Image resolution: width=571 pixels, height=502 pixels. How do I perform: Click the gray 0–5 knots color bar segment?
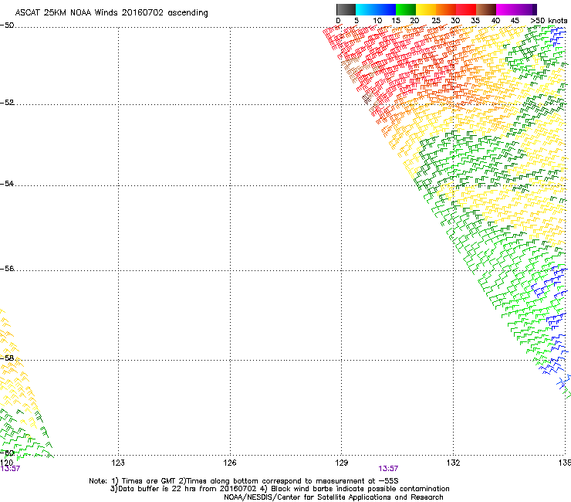point(346,9)
